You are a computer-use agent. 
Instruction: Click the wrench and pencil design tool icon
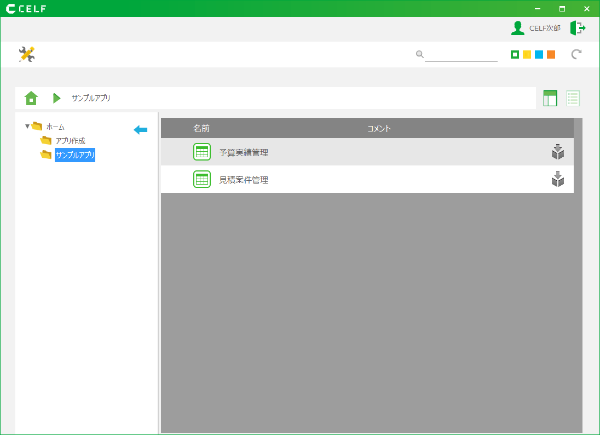pyautogui.click(x=26, y=54)
